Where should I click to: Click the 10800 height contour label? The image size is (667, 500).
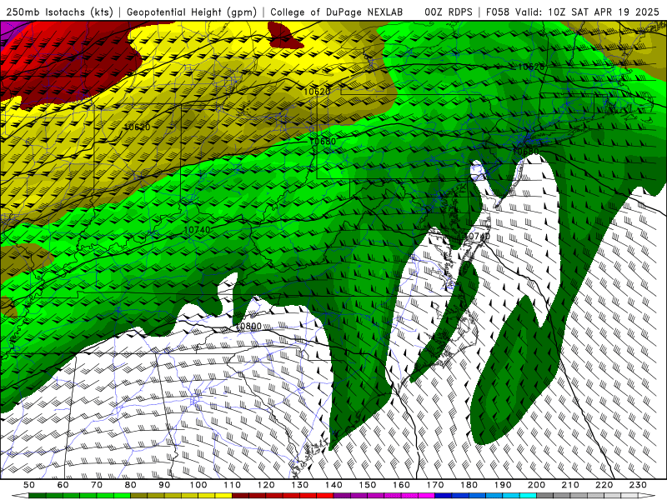pyautogui.click(x=248, y=326)
